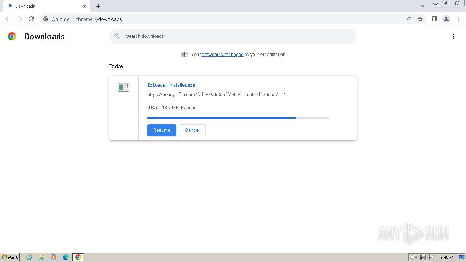Focus the Search downloads field
The width and height of the screenshot is (466, 262).
(233, 36)
